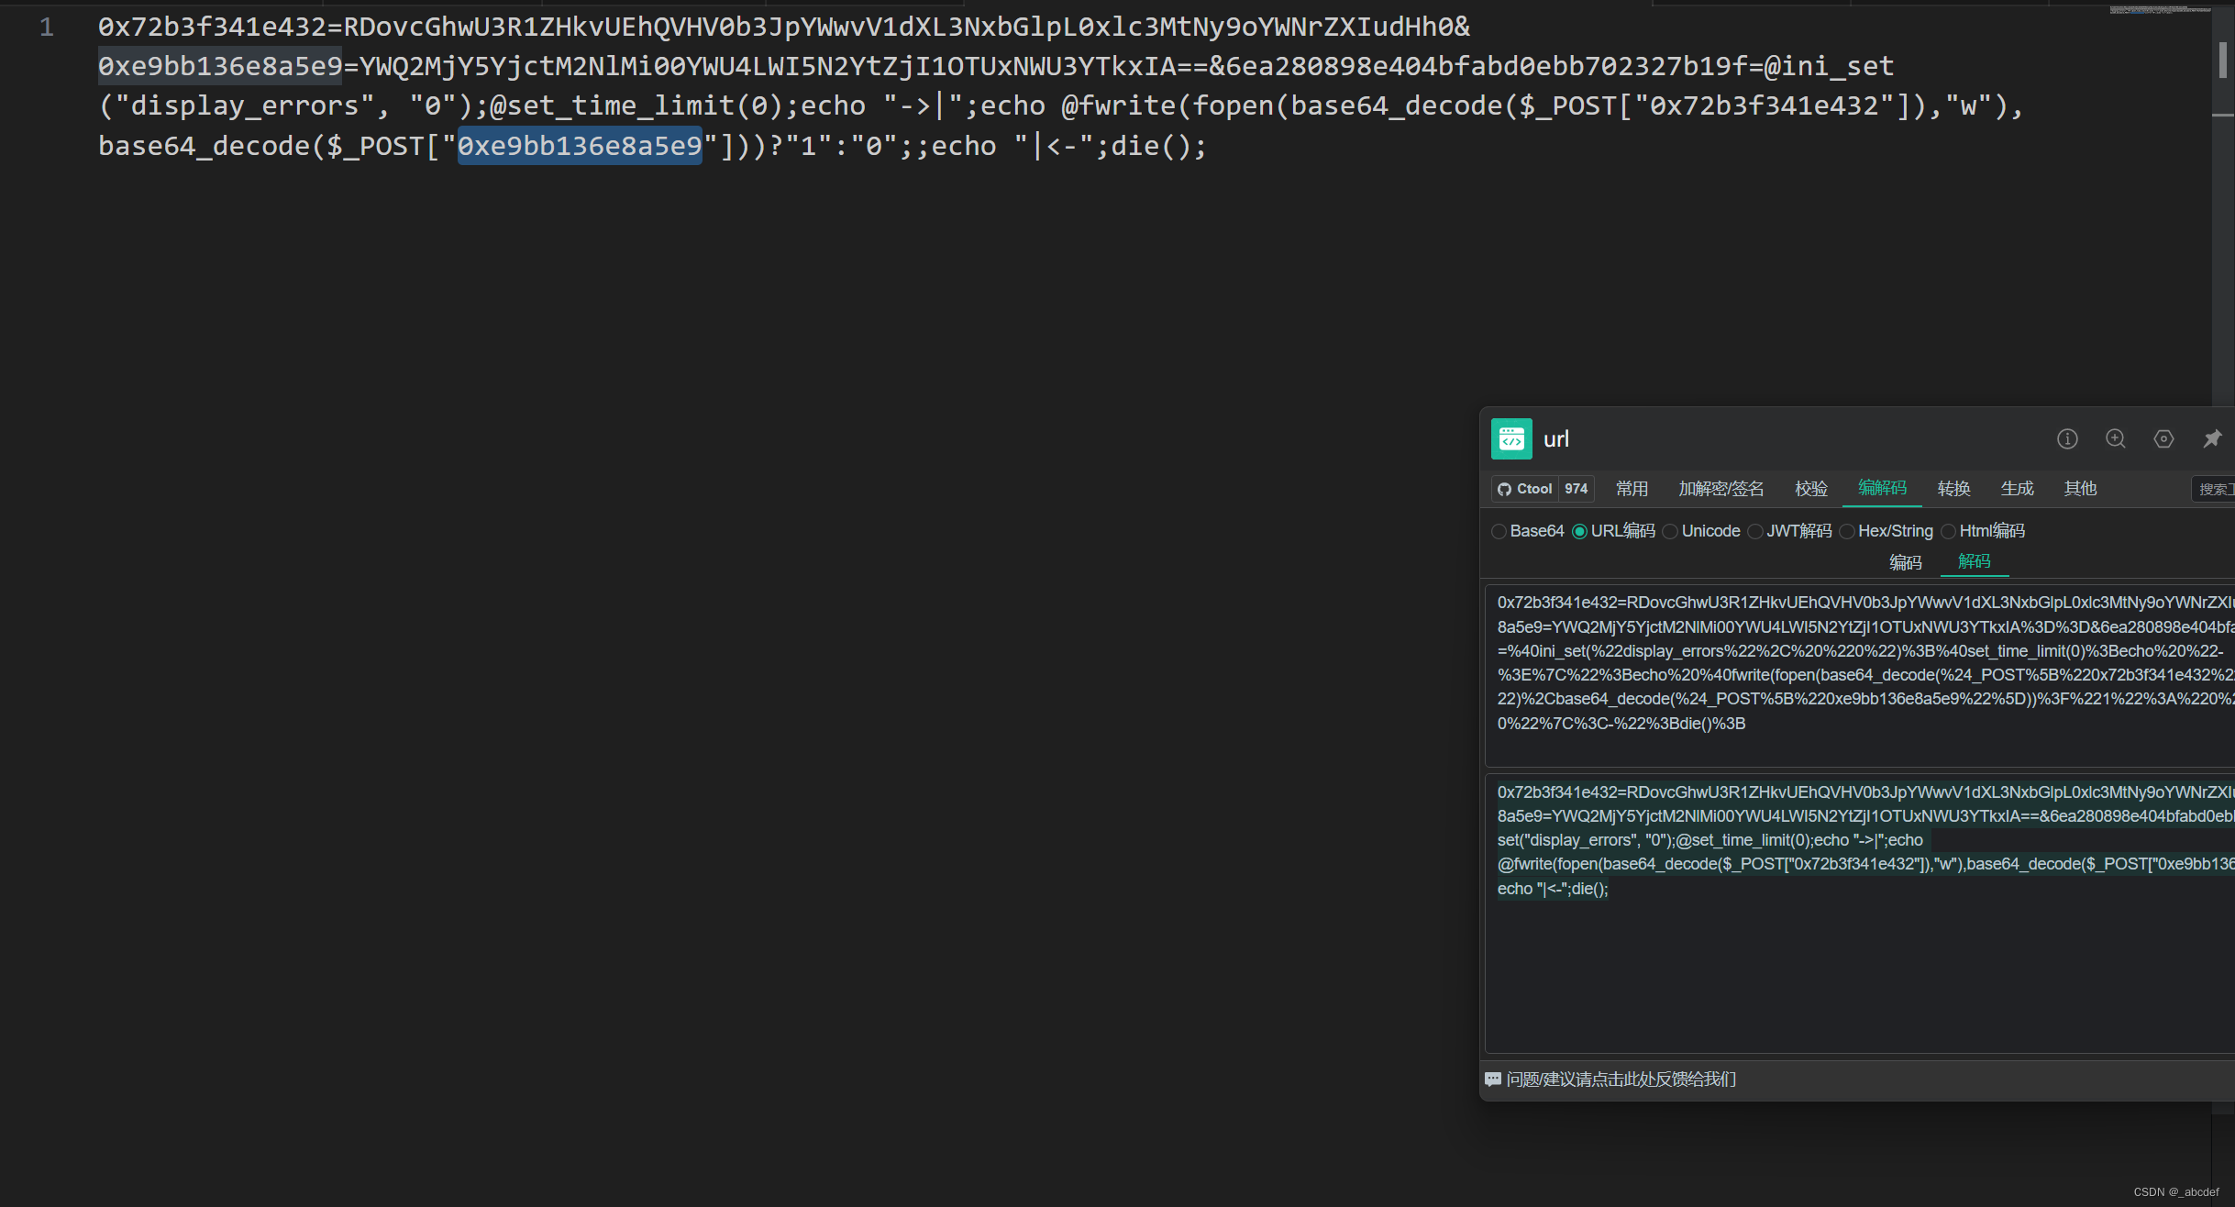Select the Base64 radio option
The image size is (2235, 1207).
point(1499,532)
